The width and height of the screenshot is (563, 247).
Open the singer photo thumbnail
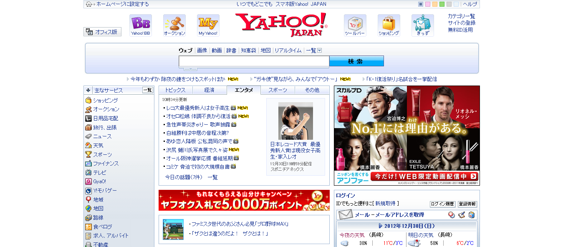tap(295, 121)
